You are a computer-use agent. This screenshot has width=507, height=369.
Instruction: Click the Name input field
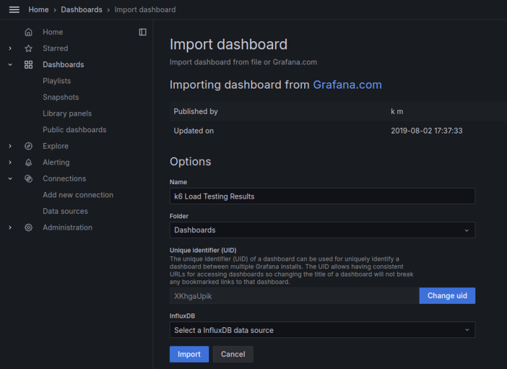tap(322, 196)
